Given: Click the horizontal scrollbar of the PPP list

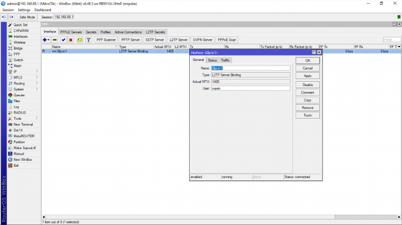Looking at the screenshot, I should pos(221,217).
